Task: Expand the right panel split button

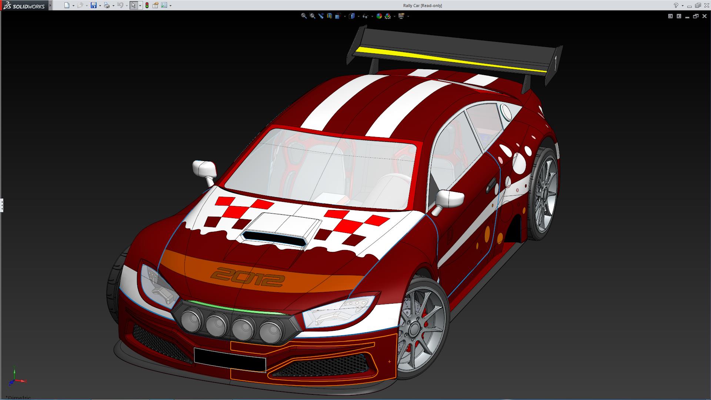Action: pos(679,16)
